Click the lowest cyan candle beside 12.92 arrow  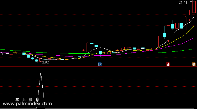[x=36, y=60]
